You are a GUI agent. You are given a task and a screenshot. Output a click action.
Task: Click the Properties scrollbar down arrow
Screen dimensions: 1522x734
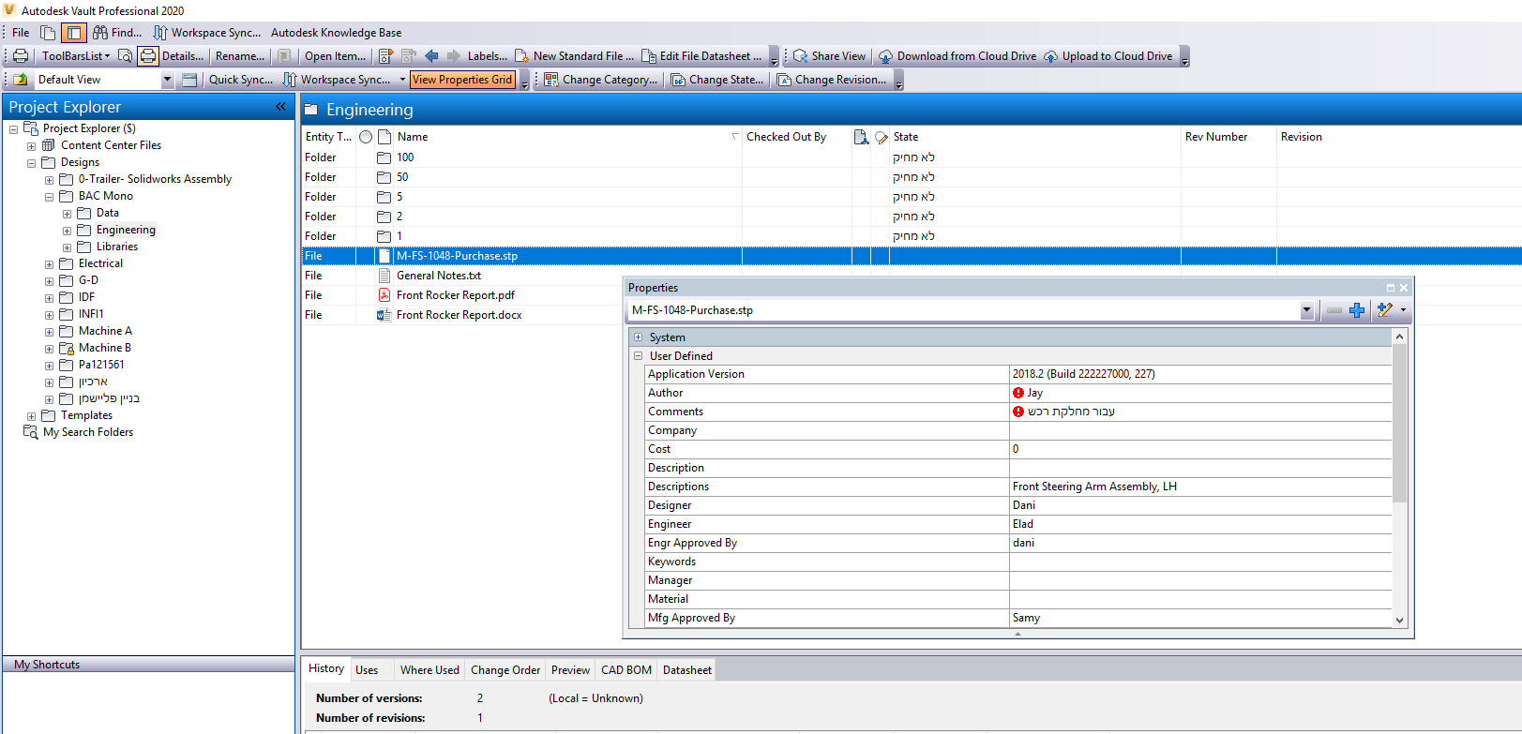(1399, 620)
